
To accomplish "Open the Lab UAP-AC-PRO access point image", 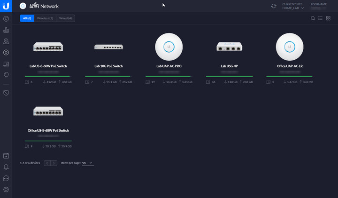I will (x=169, y=47).
